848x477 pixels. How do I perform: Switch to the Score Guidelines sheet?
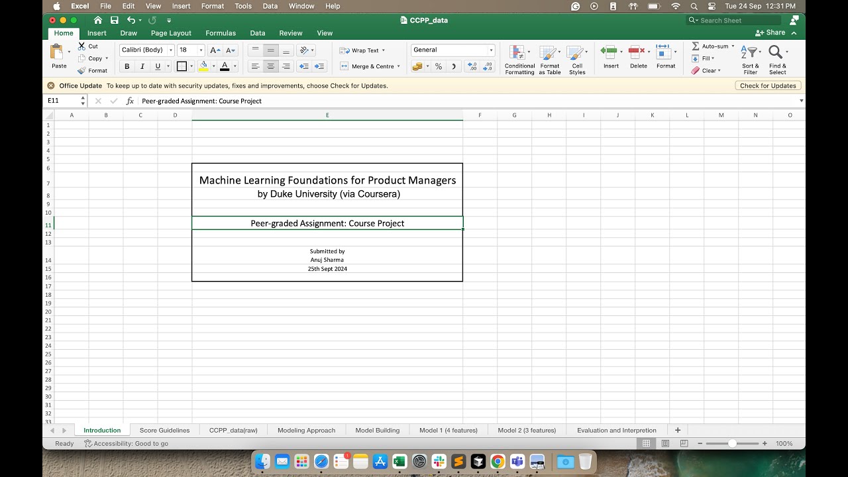(164, 430)
